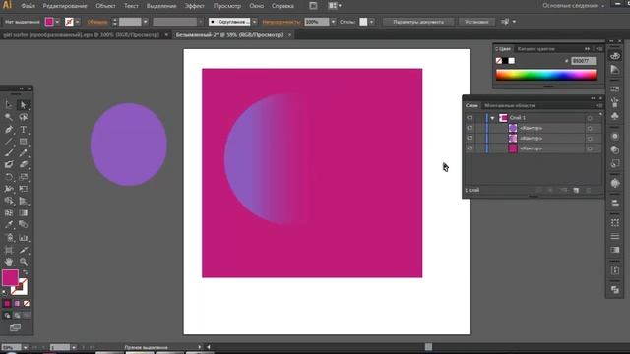Hide the purple circle Контур sublayer
630x354 pixels.
point(470,128)
